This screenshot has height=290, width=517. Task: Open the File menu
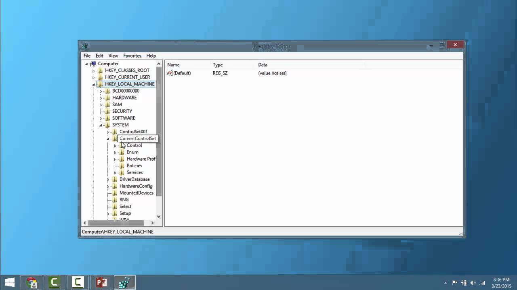point(87,56)
